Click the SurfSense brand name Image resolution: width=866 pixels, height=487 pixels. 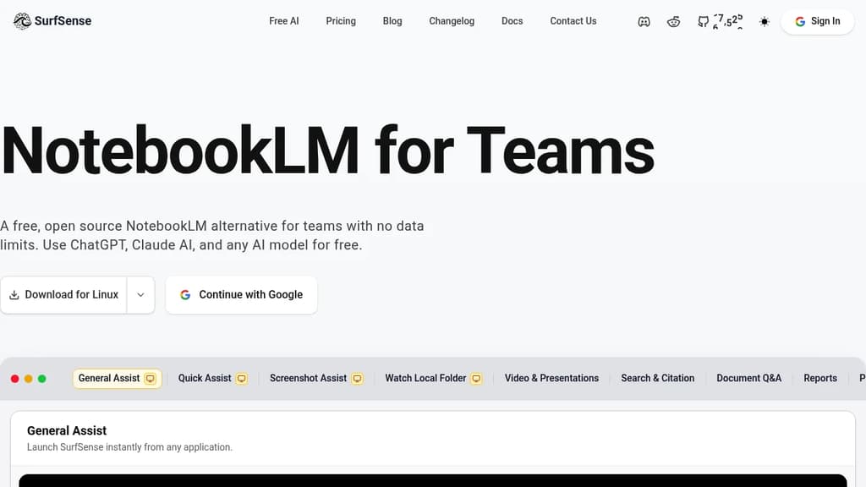pyautogui.click(x=63, y=21)
